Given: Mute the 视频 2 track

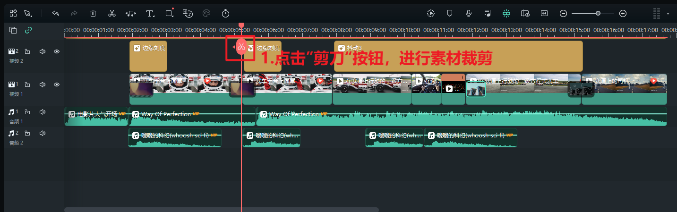Looking at the screenshot, I should pyautogui.click(x=42, y=51).
